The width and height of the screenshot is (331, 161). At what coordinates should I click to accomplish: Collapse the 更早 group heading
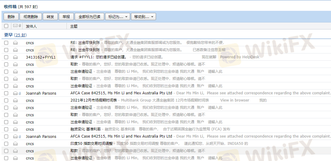[x=8, y=35]
